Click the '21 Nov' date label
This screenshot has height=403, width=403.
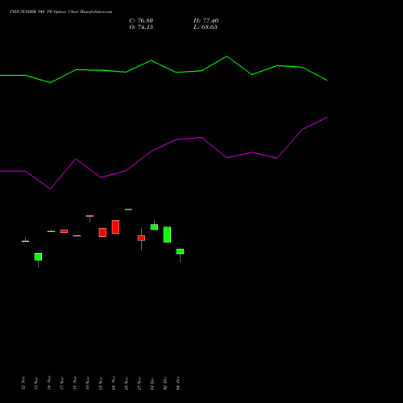click(x=101, y=383)
